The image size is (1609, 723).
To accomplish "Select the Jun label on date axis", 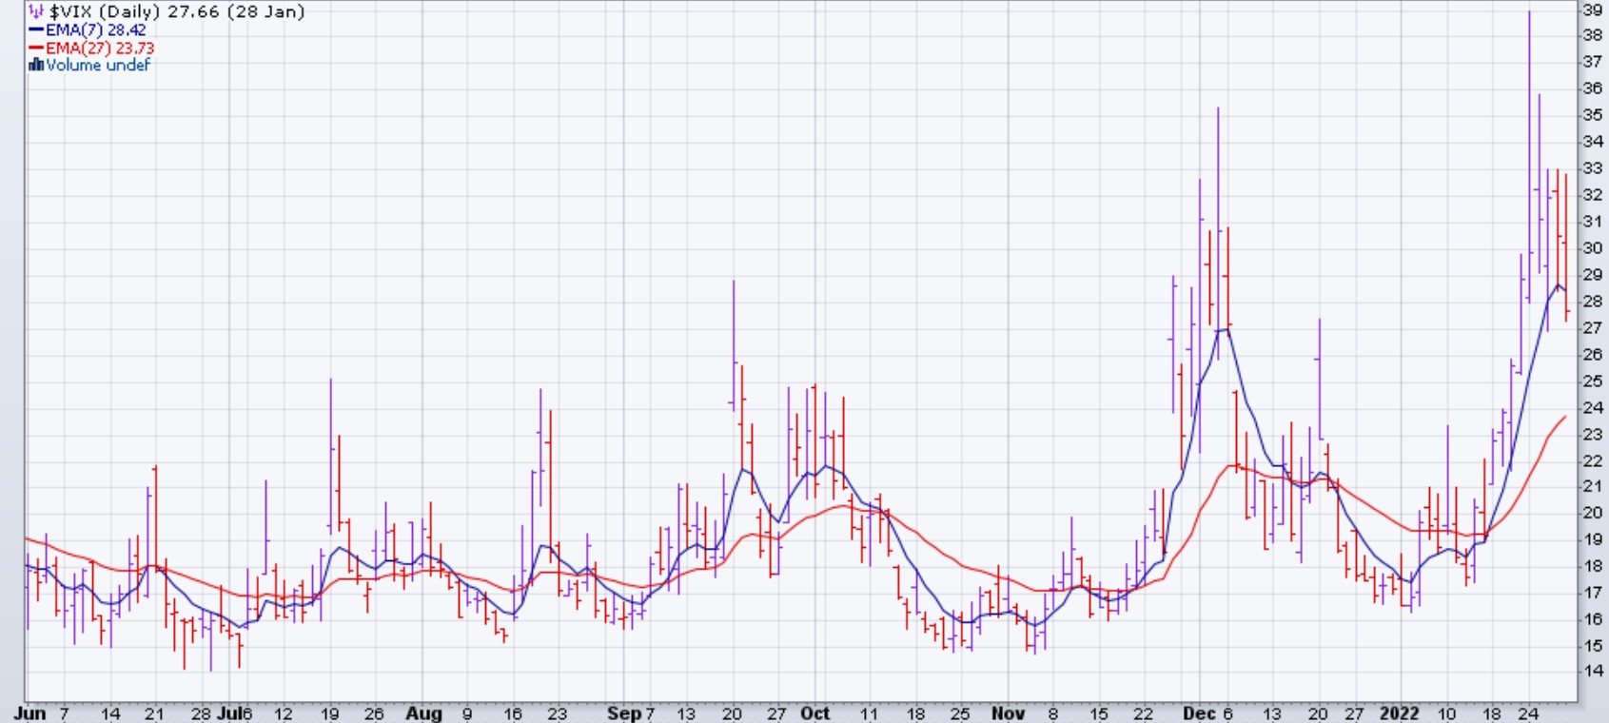I will click(x=30, y=713).
